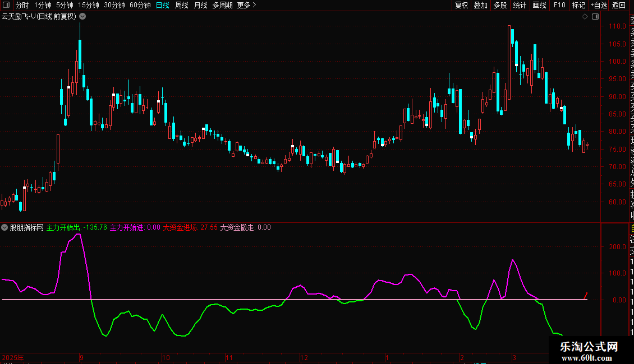Click the diamond icon above the chart

coord(585,17)
